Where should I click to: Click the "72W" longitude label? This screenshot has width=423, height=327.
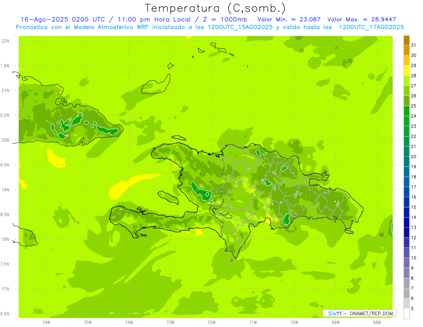[x=211, y=322]
